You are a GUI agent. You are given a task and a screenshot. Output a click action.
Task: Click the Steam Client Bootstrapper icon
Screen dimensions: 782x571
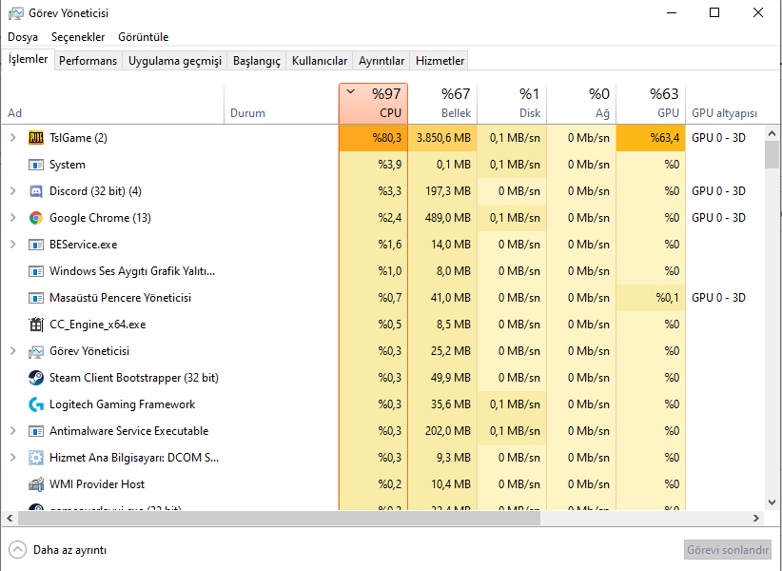pyautogui.click(x=36, y=378)
